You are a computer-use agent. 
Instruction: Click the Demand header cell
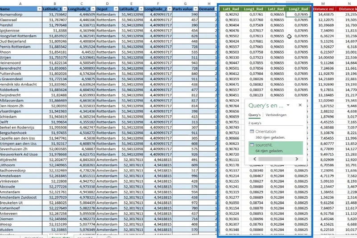tap(208, 9)
